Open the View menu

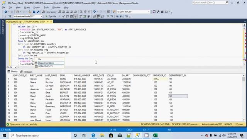[x=18, y=7]
